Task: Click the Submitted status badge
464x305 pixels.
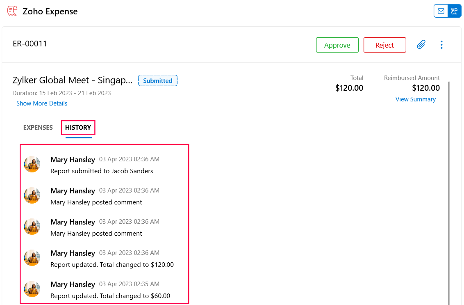Action: (x=158, y=80)
